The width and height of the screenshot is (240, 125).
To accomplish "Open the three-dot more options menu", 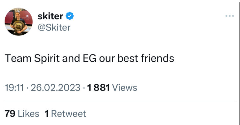I will coord(229,16).
